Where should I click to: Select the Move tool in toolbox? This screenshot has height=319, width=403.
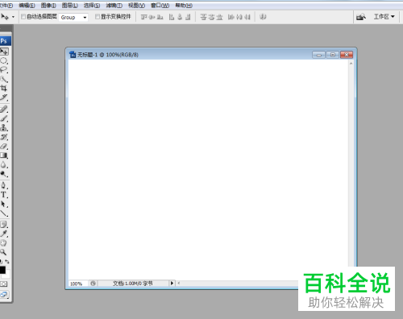coord(4,51)
